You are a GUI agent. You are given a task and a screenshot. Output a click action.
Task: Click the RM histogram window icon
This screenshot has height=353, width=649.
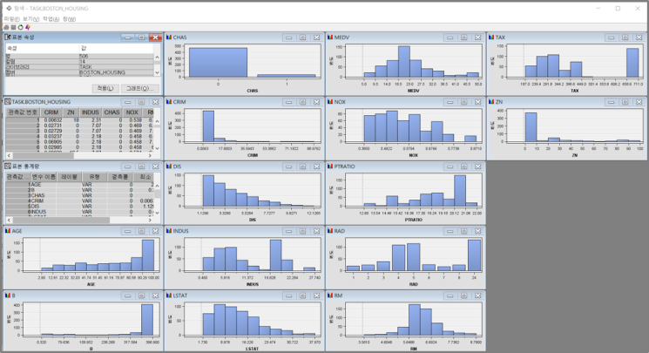coord(330,295)
